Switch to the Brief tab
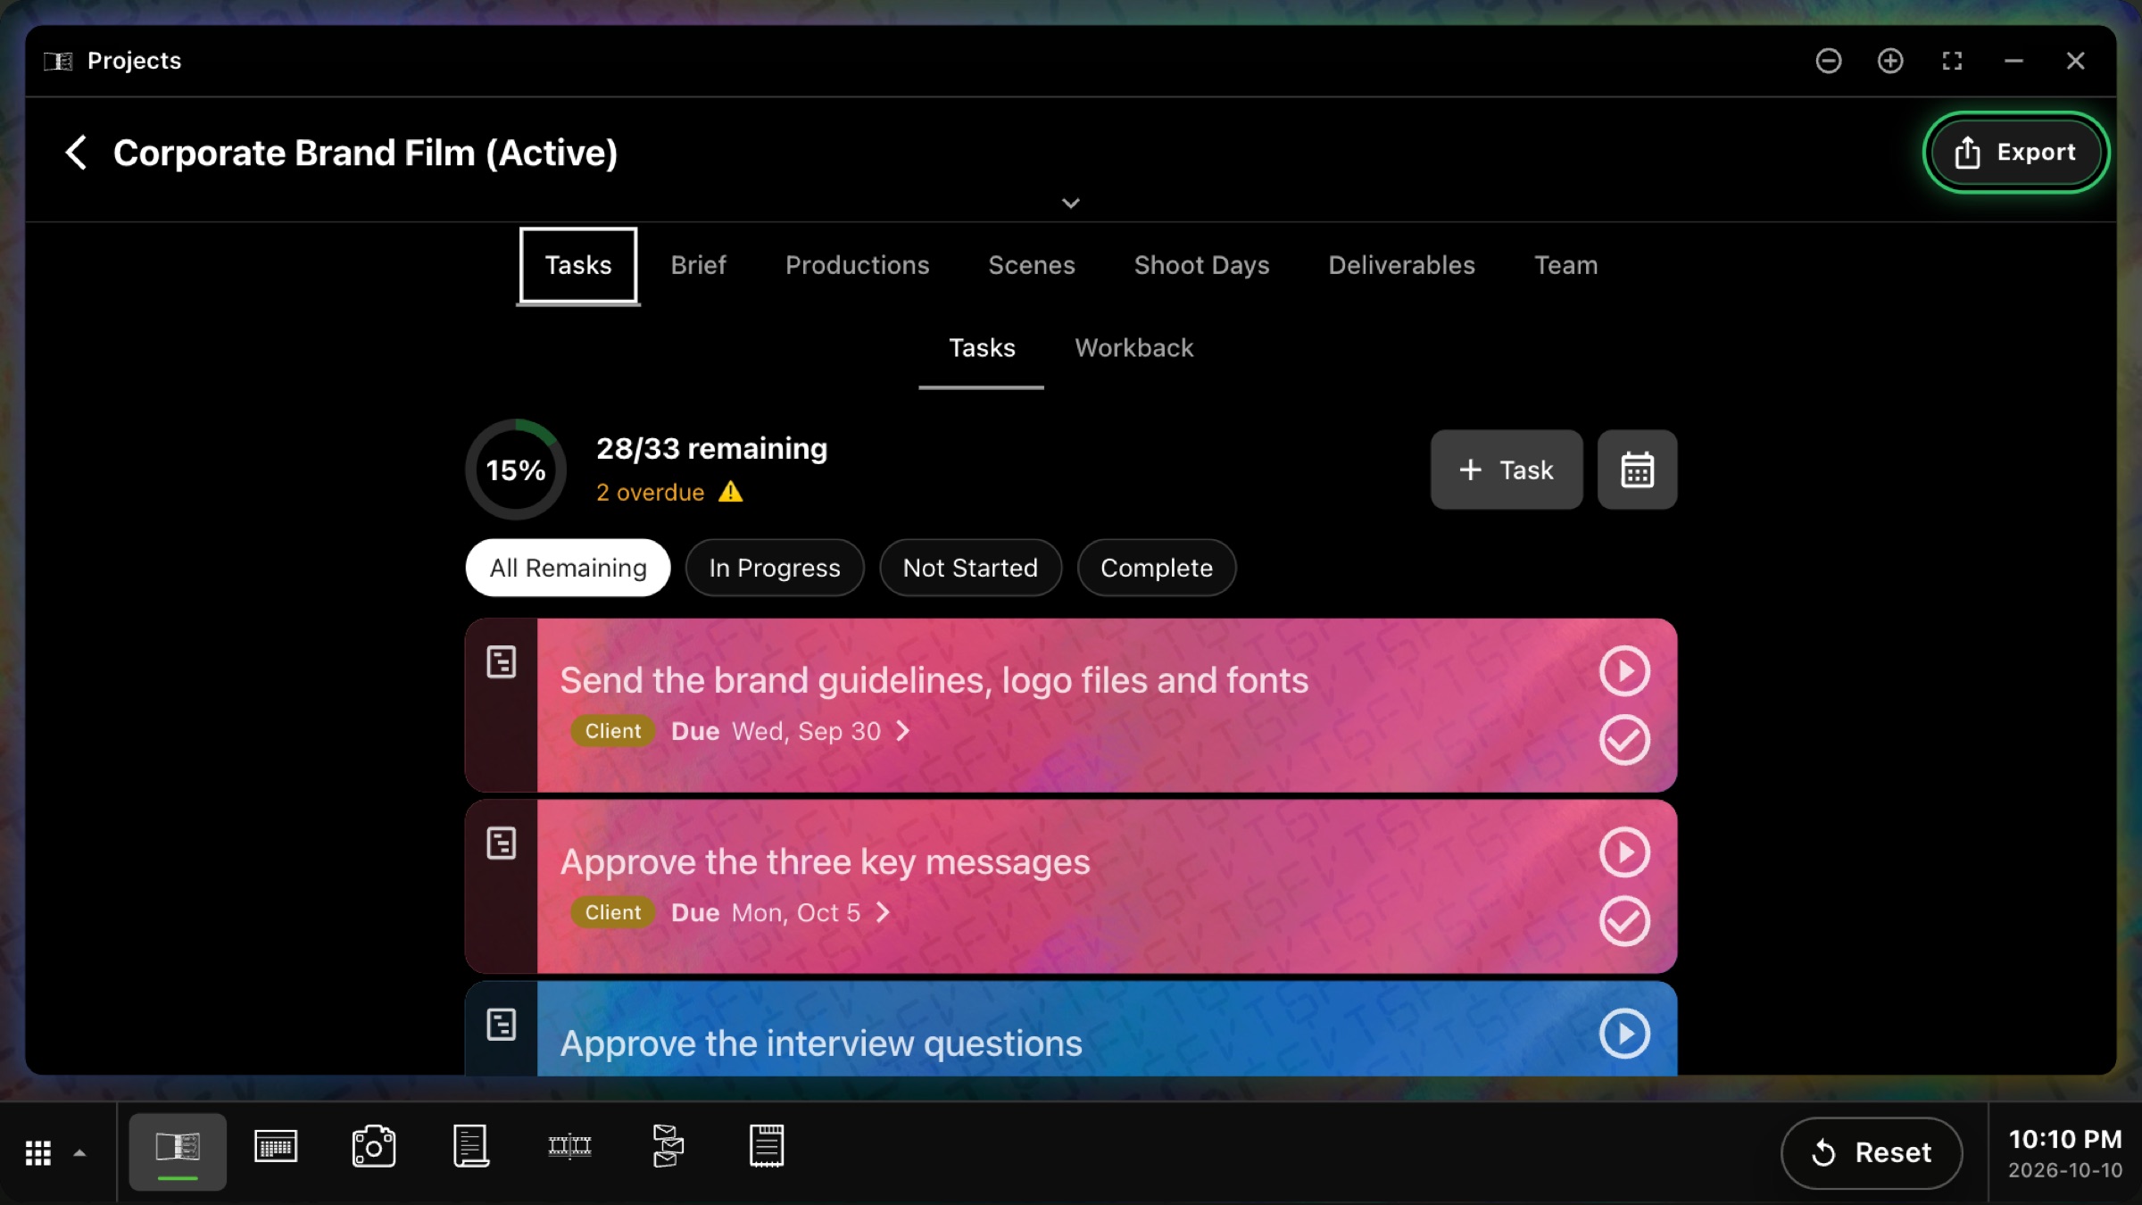 [698, 265]
